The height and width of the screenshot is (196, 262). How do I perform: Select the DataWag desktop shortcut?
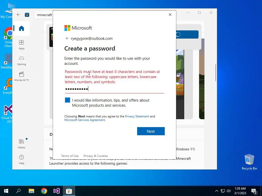point(7,61)
